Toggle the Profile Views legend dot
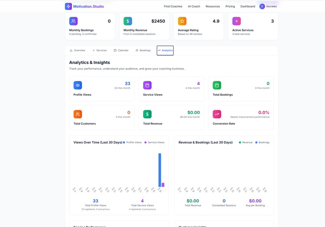This screenshot has width=325, height=227. pos(124,142)
